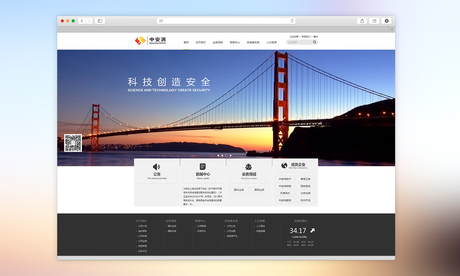Click the 业务领域 people icon
Screen dimensions: 460x276
click(249, 167)
